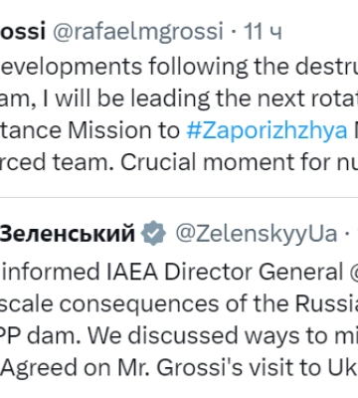The width and height of the screenshot is (358, 398).
Task: Open the @rafaelmgrossi profile handle
Action: pyautogui.click(x=138, y=32)
